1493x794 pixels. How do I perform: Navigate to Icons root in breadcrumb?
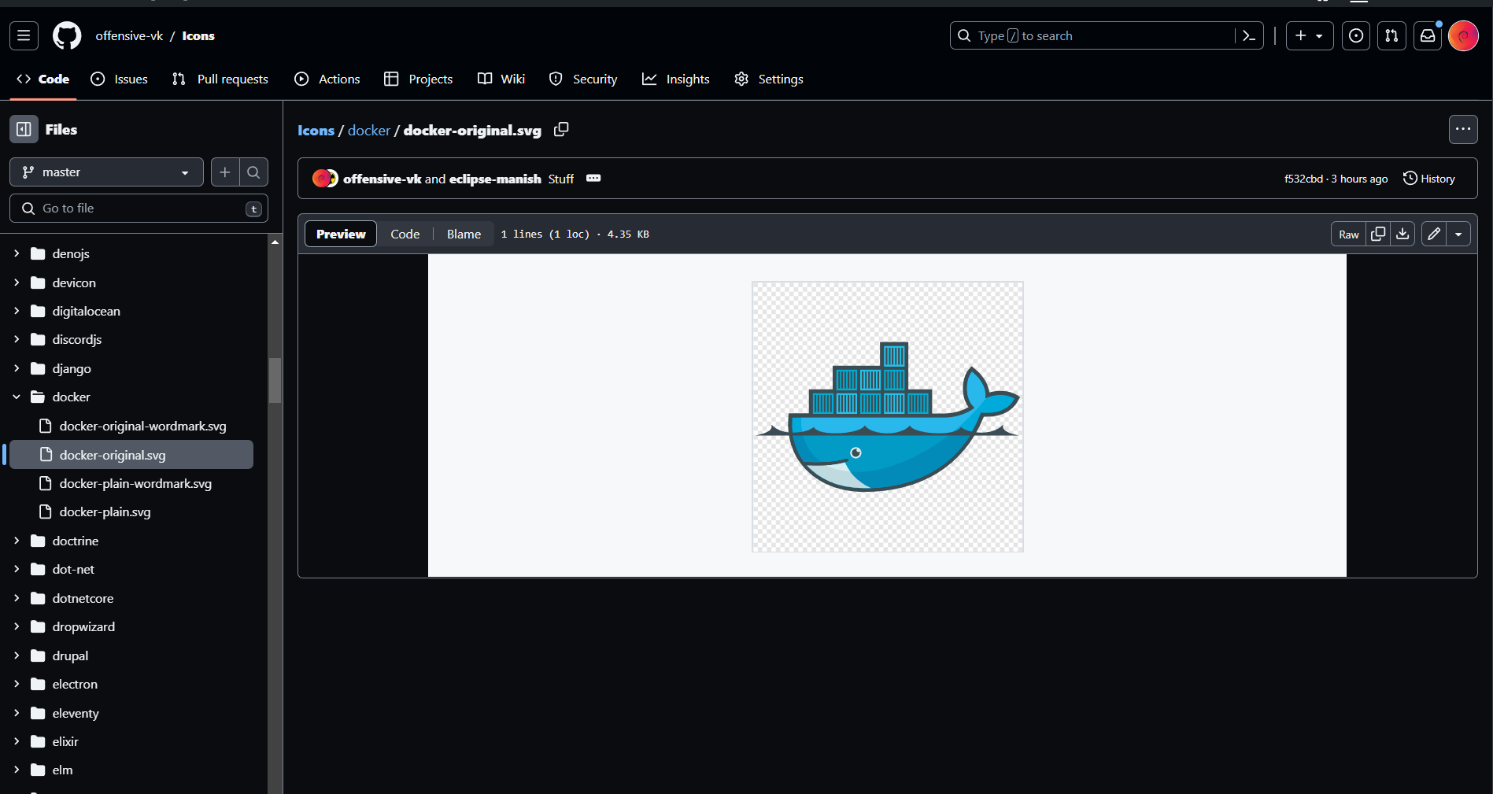pos(316,130)
